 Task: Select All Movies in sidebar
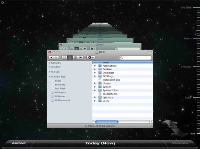tap(60, 96)
